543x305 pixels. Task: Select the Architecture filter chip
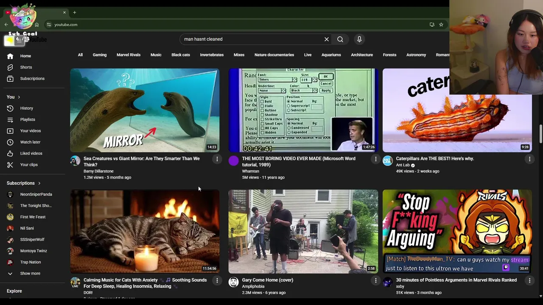[362, 55]
